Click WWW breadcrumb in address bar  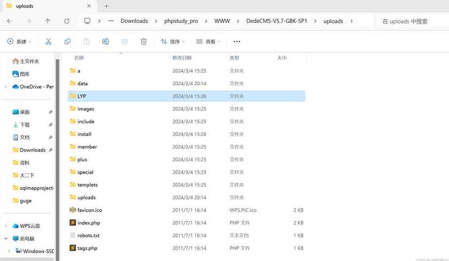coord(222,21)
